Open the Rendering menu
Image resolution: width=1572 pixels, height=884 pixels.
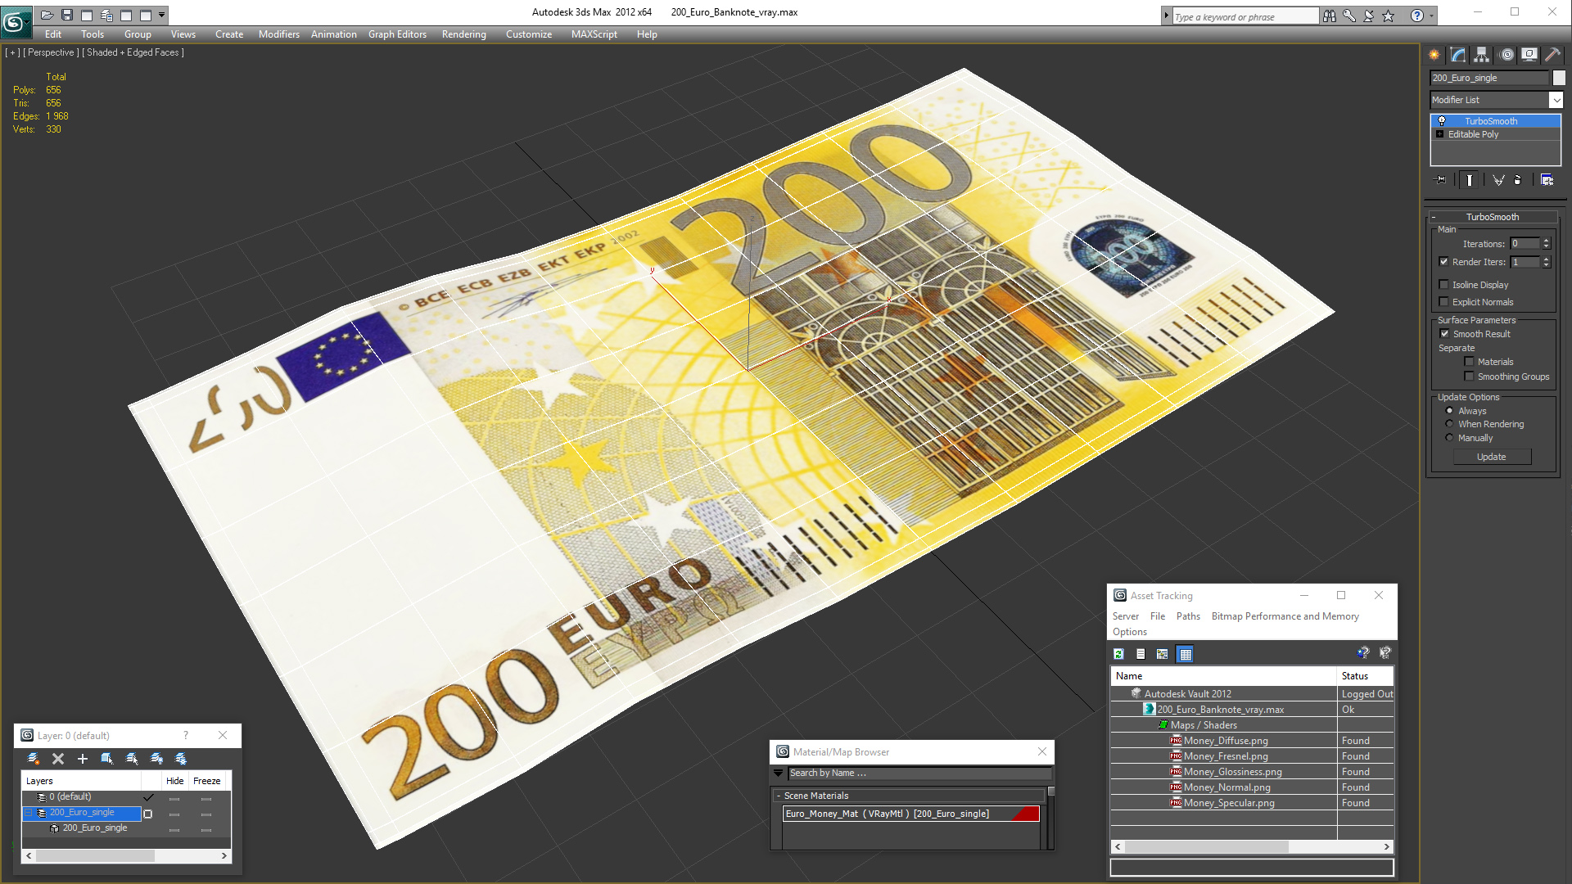pyautogui.click(x=463, y=34)
